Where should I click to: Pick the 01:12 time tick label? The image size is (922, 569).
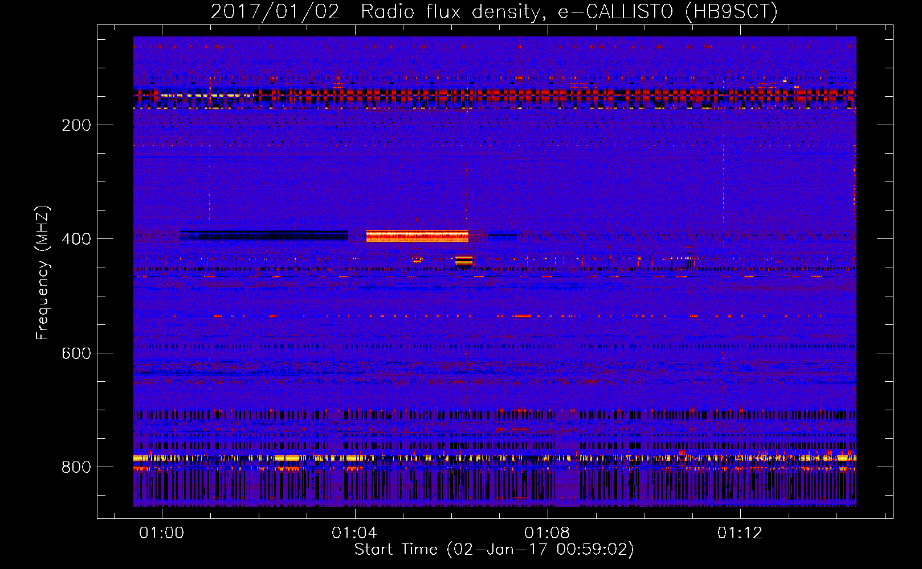pos(740,533)
